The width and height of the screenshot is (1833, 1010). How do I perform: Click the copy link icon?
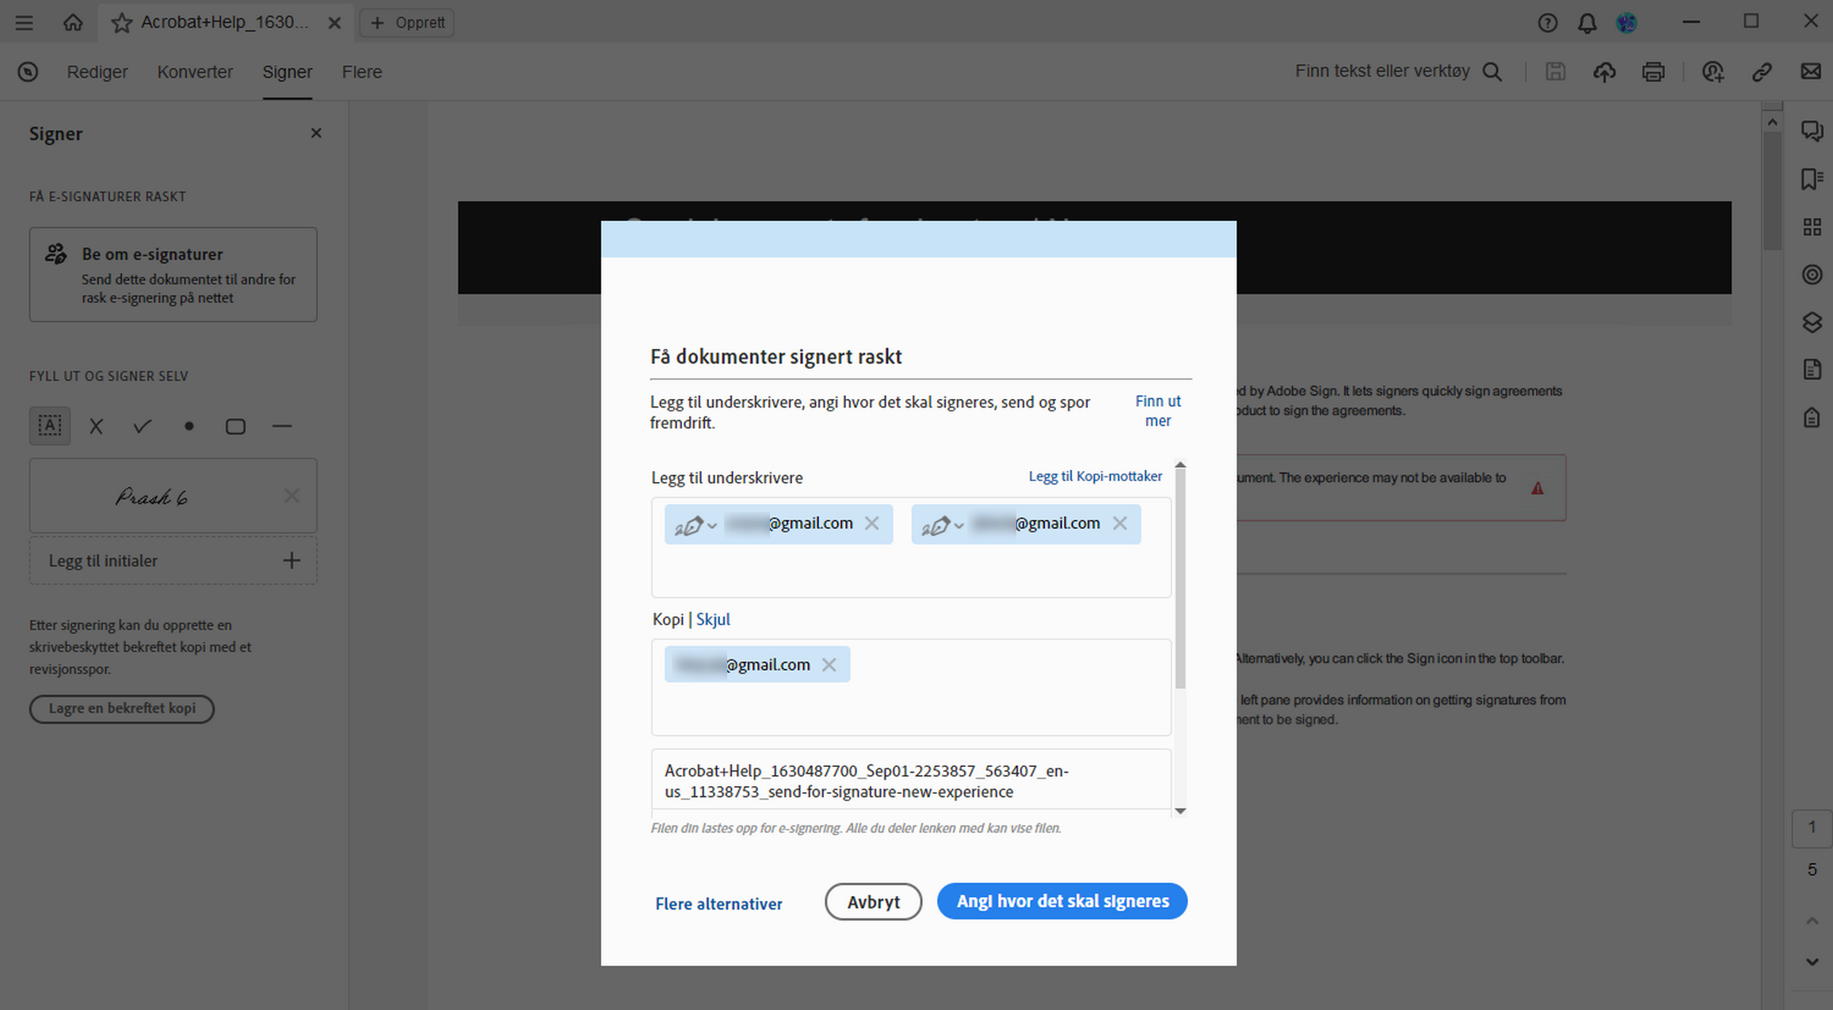pyautogui.click(x=1761, y=72)
